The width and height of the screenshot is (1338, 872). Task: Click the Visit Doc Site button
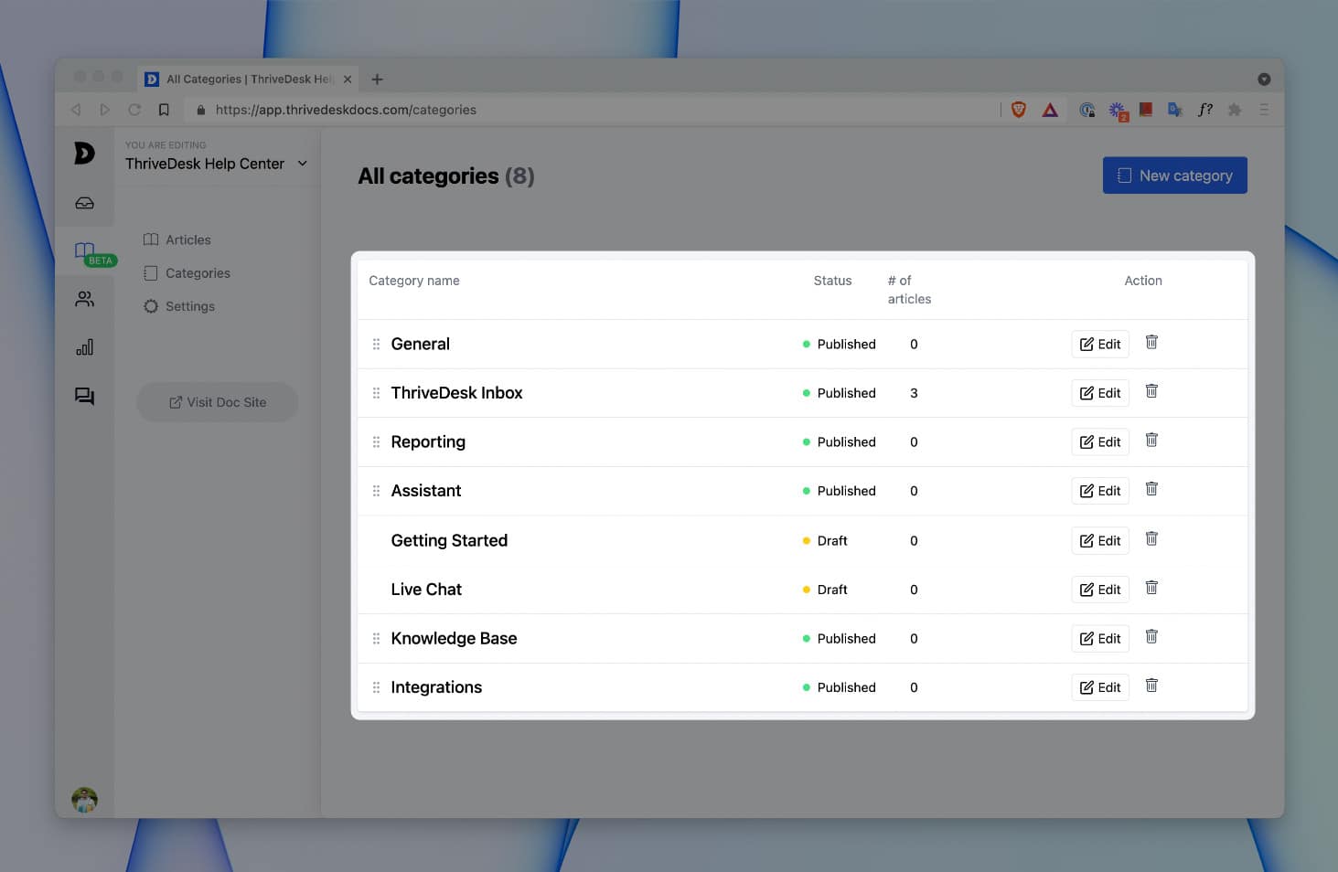(x=218, y=402)
